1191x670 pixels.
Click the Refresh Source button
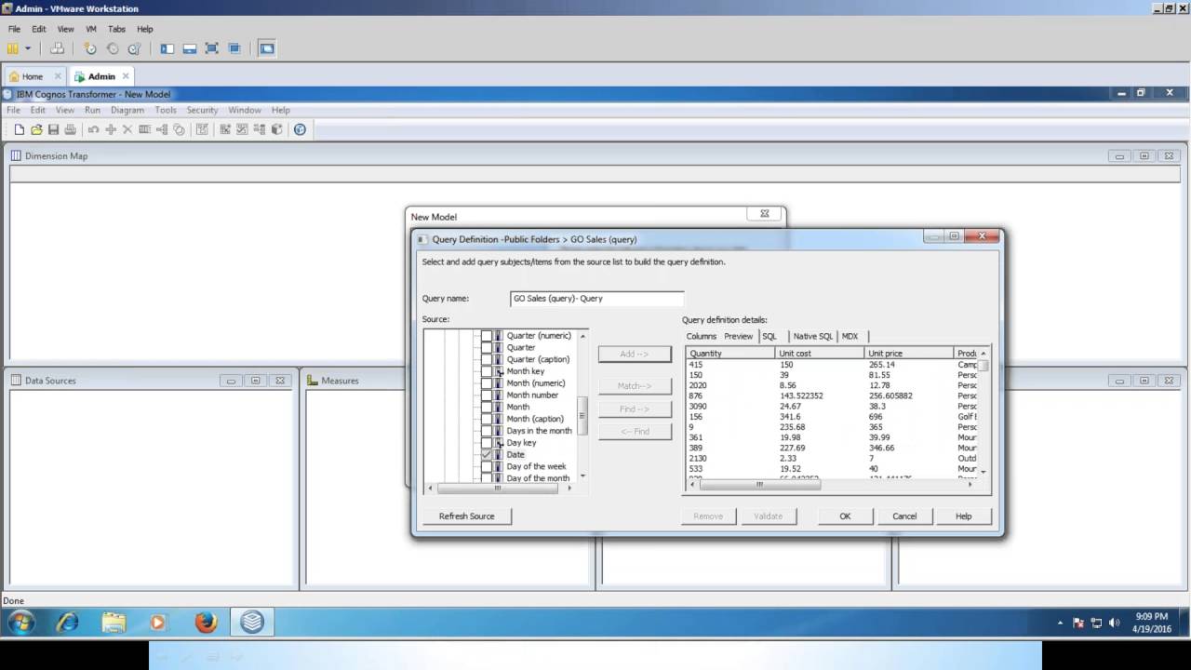tap(467, 516)
